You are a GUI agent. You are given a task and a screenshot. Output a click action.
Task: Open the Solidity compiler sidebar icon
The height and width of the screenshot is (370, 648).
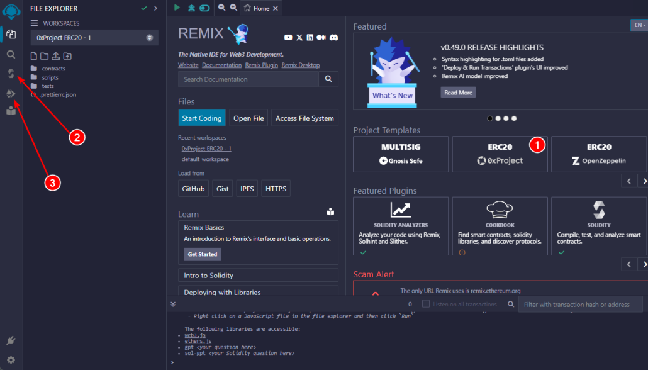[11, 74]
